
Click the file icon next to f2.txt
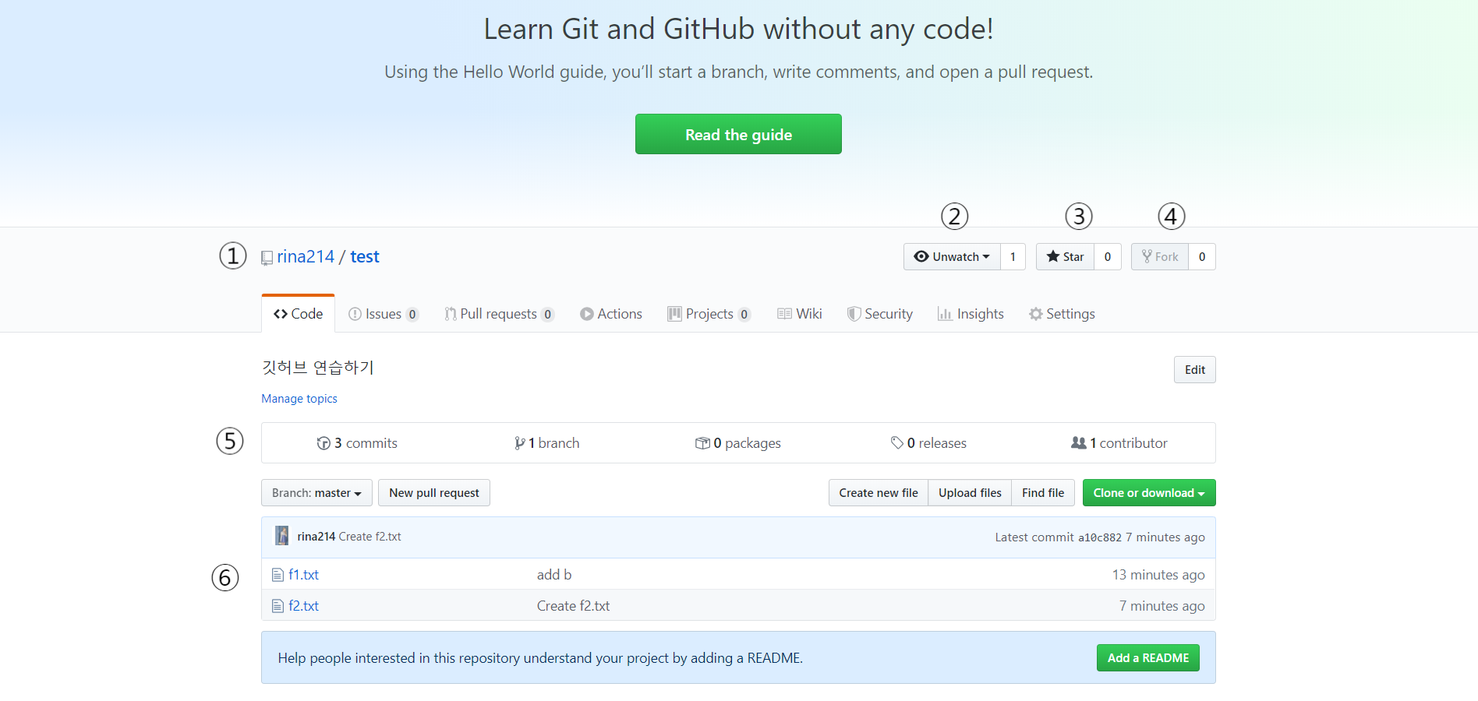pos(278,606)
